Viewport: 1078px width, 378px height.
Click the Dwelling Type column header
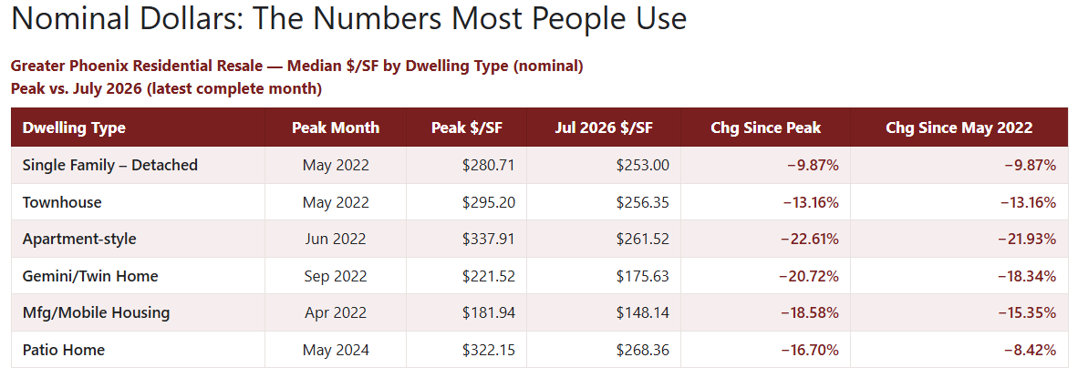pos(74,128)
